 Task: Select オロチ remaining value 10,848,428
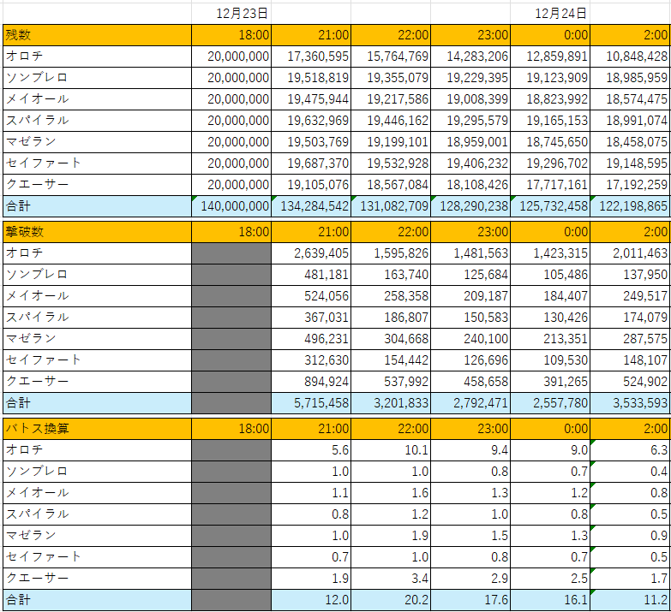[x=630, y=56]
